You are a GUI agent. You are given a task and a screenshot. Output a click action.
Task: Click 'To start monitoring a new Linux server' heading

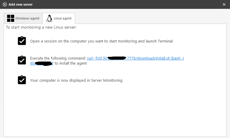click(x=41, y=27)
